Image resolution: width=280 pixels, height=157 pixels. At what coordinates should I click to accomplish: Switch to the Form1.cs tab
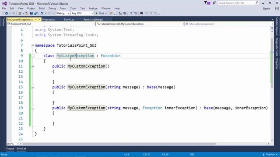[x=69, y=20]
